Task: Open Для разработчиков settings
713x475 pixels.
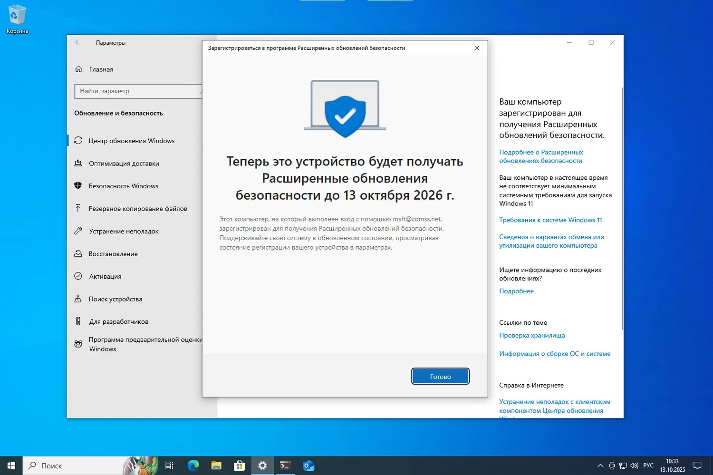Action: (x=118, y=321)
